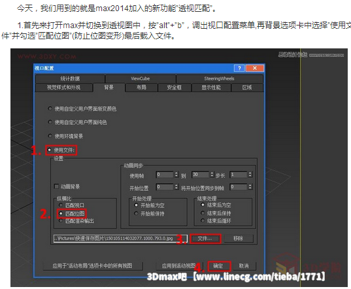Click the background file path field

[x=120, y=239]
